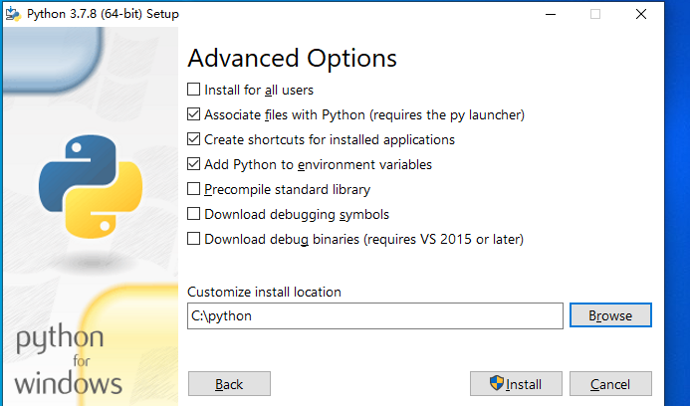This screenshot has height=406, width=690.
Task: Open Browse to choose install folder
Action: 610,315
